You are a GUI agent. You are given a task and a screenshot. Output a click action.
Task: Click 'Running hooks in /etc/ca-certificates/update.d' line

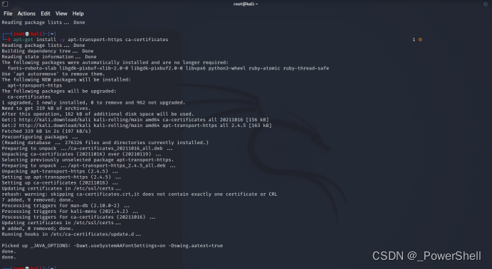pyautogui.click(x=71, y=234)
